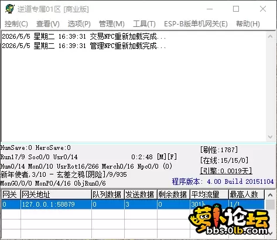Click the 最高人数 column header
Image resolution: width=277 pixels, height=240 pixels.
tap(247, 194)
